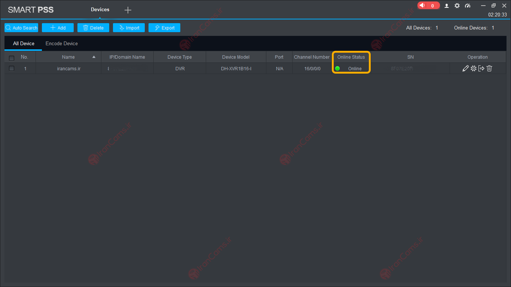Select all devices header checkbox
Screen dimensions: 511x287
[12, 58]
